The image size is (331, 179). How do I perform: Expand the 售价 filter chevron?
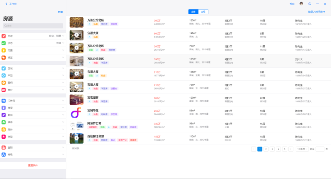[63, 90]
